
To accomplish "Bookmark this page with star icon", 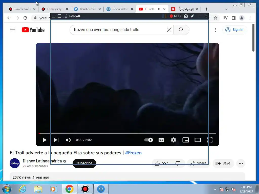I will [215, 18].
